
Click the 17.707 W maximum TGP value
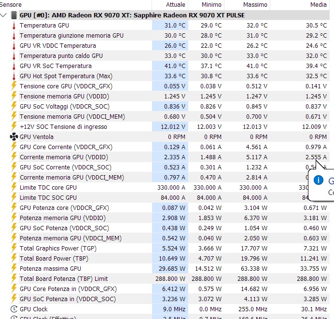254,249
